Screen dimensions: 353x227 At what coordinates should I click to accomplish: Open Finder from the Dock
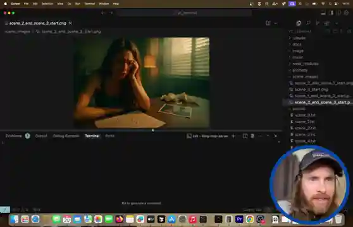[15, 219]
